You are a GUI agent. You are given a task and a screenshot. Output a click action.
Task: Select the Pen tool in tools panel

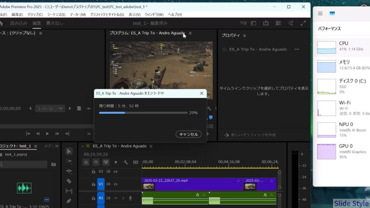(x=69, y=201)
